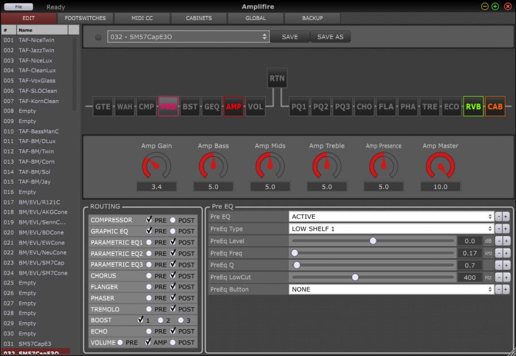Click the Amp Treble knob
516x356 pixels.
click(x=327, y=166)
